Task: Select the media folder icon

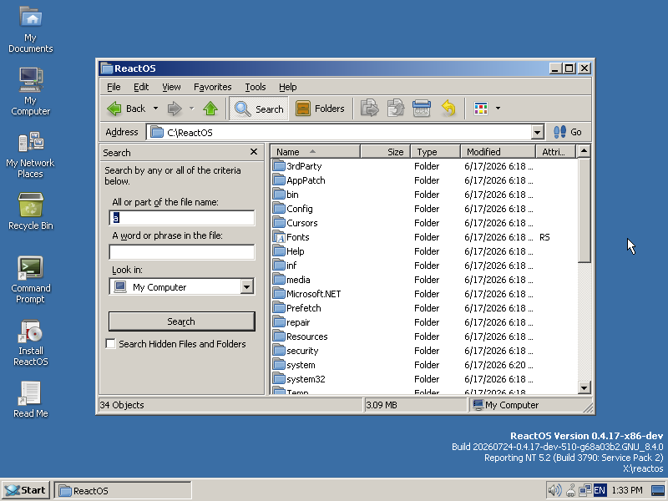Action: tap(279, 280)
